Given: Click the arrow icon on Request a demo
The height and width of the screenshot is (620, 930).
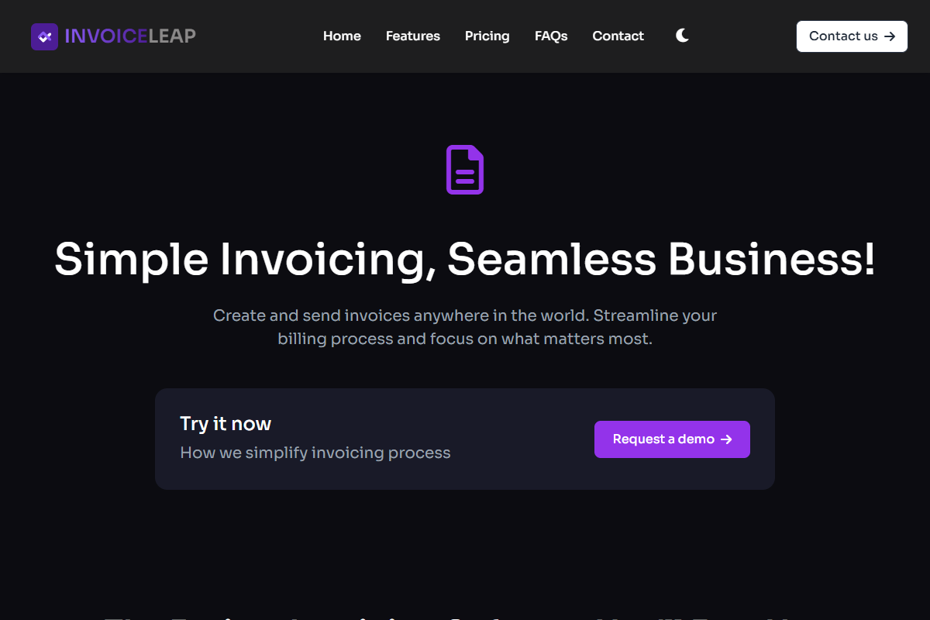Looking at the screenshot, I should pyautogui.click(x=725, y=439).
